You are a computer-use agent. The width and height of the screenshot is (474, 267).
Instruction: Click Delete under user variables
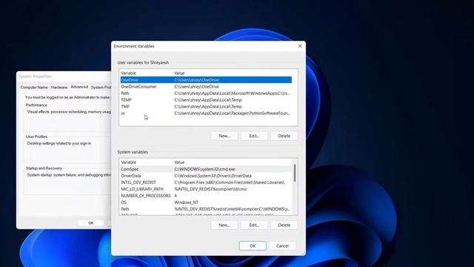click(x=284, y=136)
